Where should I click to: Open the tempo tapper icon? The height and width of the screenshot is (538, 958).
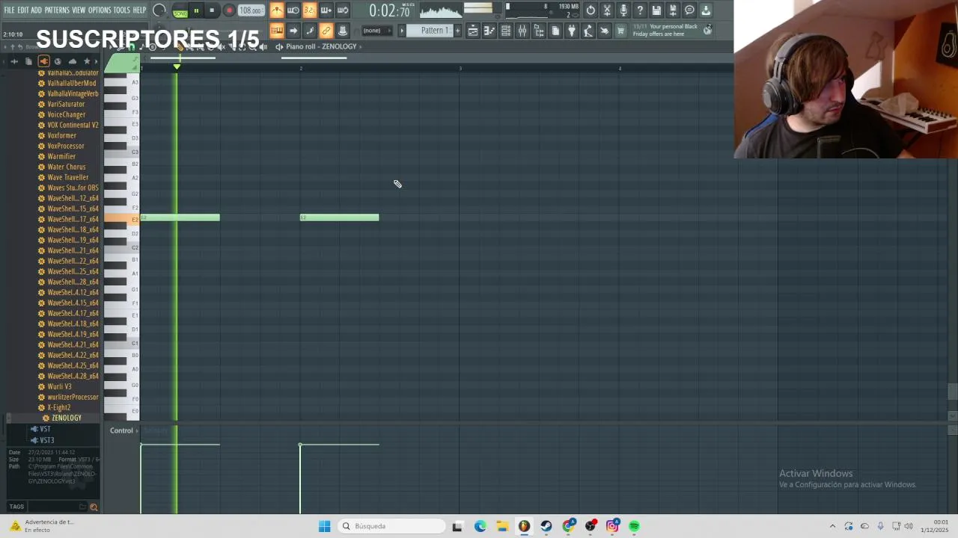click(588, 31)
